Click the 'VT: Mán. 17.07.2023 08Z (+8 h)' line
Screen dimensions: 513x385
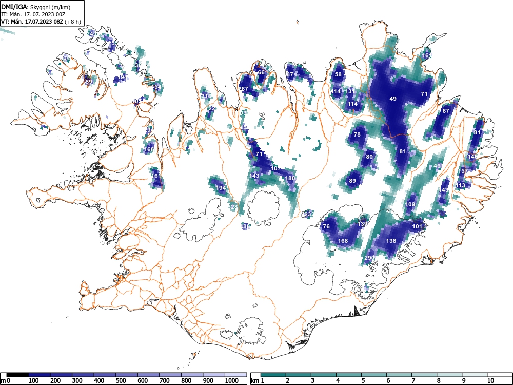click(x=41, y=22)
